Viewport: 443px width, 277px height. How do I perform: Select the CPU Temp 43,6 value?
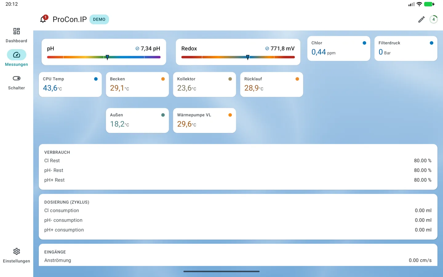click(x=52, y=88)
